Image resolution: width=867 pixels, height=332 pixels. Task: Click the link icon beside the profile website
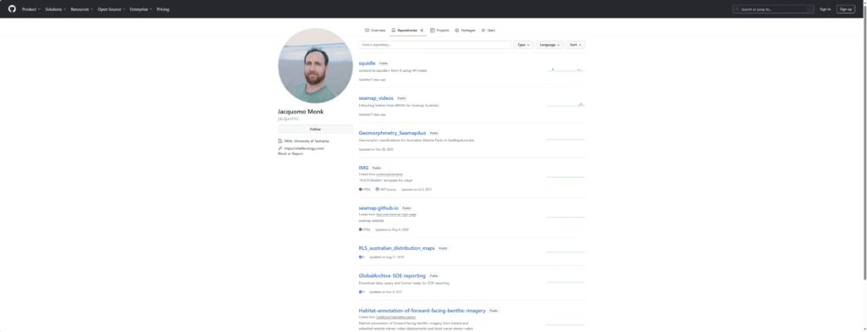click(279, 148)
